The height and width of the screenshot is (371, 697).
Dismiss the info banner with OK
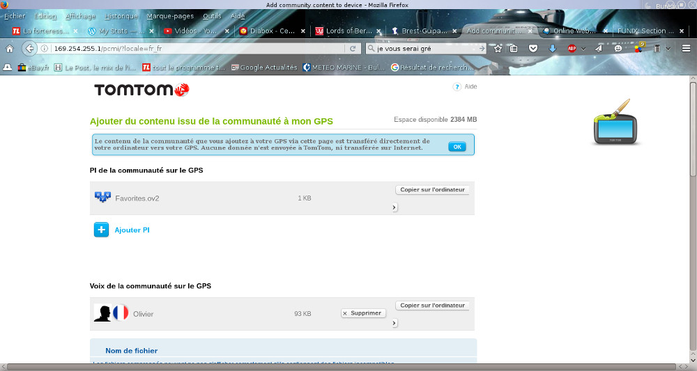[x=457, y=147]
